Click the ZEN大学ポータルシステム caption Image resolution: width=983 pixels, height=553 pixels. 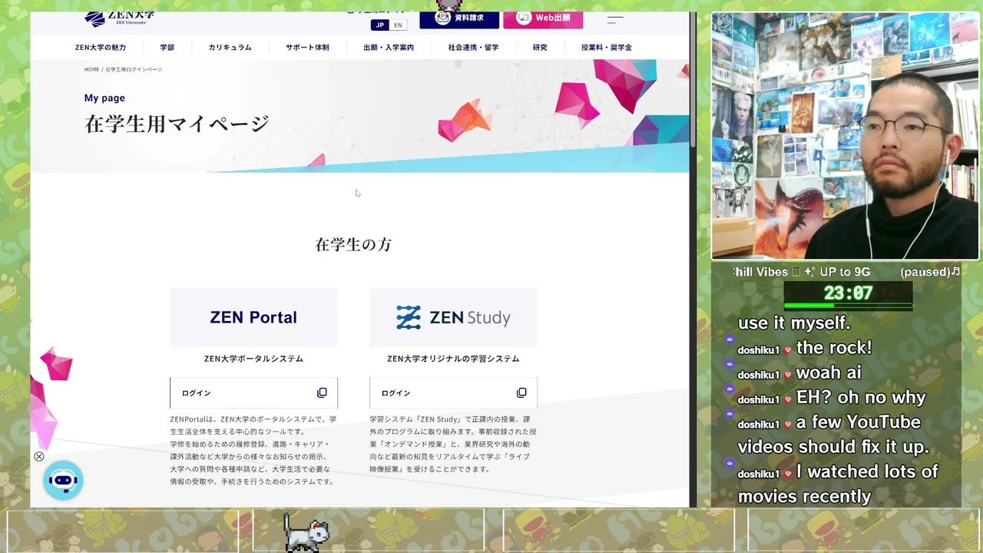coord(253,359)
